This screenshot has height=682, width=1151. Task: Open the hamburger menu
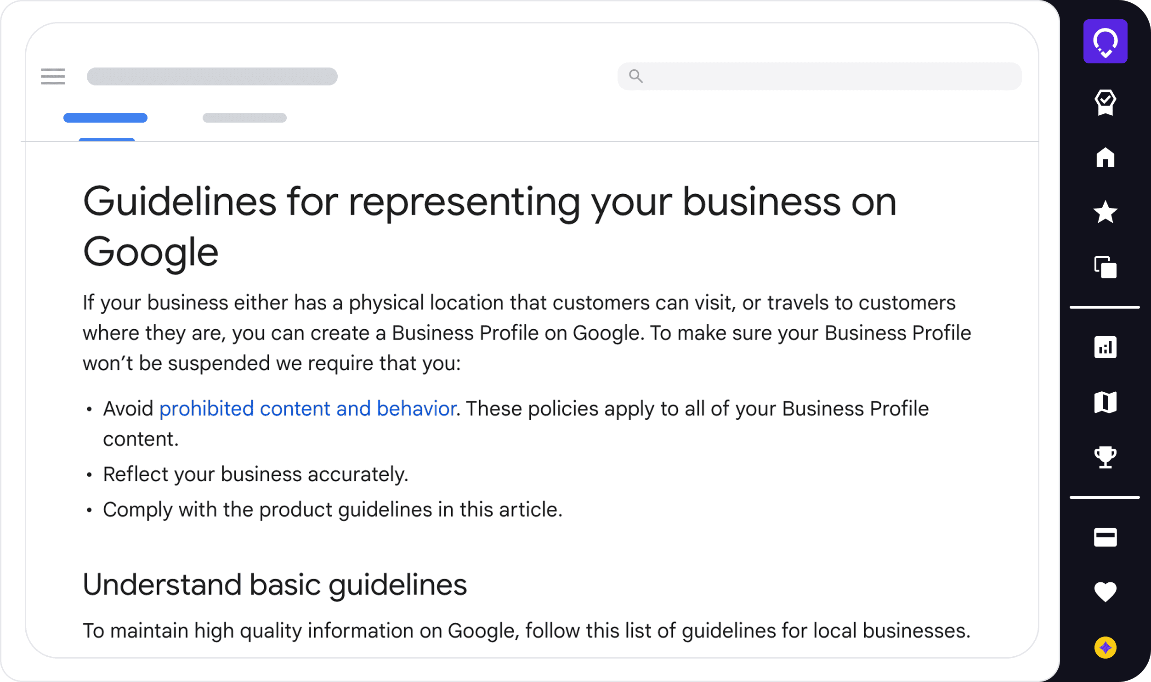53,76
